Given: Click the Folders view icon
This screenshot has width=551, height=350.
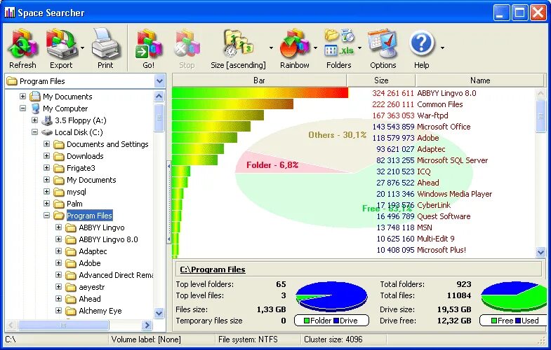Looking at the screenshot, I should (x=339, y=43).
